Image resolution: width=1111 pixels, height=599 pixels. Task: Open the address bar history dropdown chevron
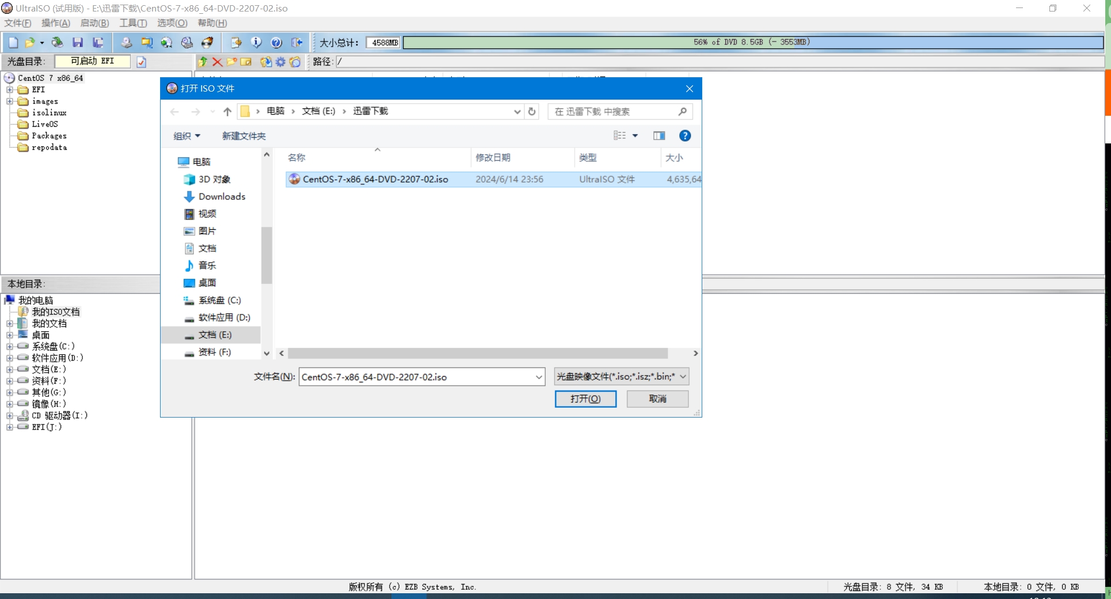517,112
